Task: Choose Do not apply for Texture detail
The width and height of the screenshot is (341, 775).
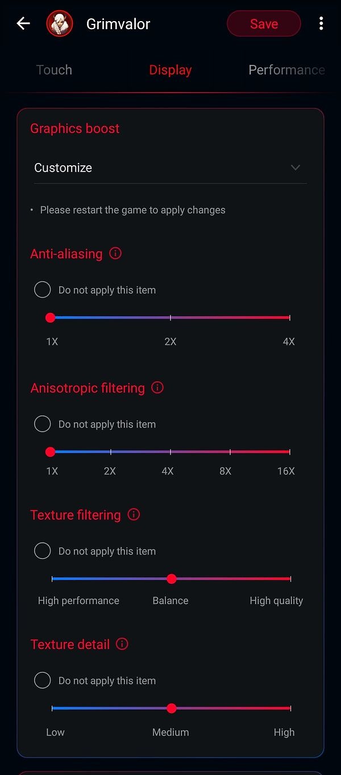Action: click(43, 680)
